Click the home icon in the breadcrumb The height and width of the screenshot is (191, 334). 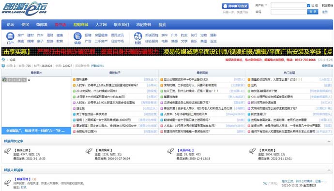pyautogui.click(x=3, y=59)
